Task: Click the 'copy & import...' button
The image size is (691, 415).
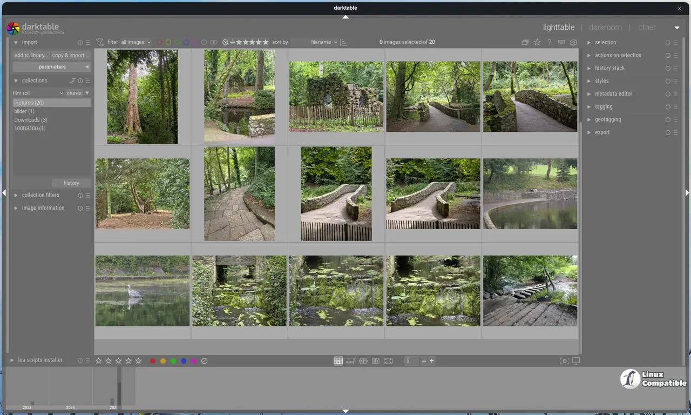Action: pyautogui.click(x=71, y=55)
